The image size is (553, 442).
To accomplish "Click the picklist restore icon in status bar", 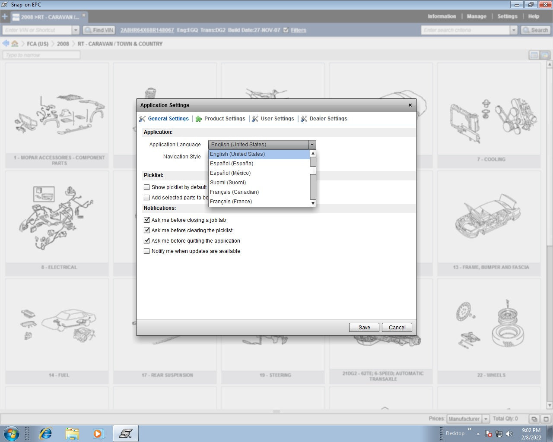I will click(x=534, y=419).
